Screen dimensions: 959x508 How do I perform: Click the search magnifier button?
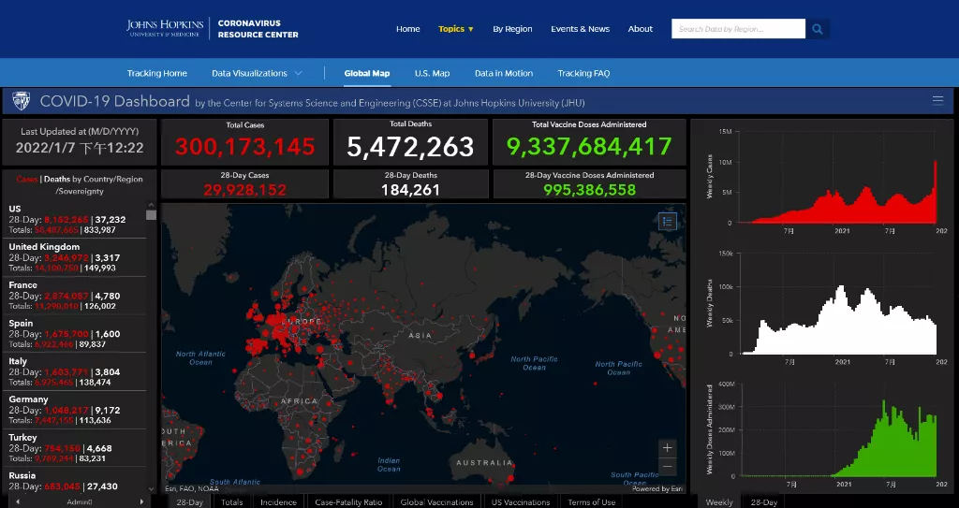point(817,29)
